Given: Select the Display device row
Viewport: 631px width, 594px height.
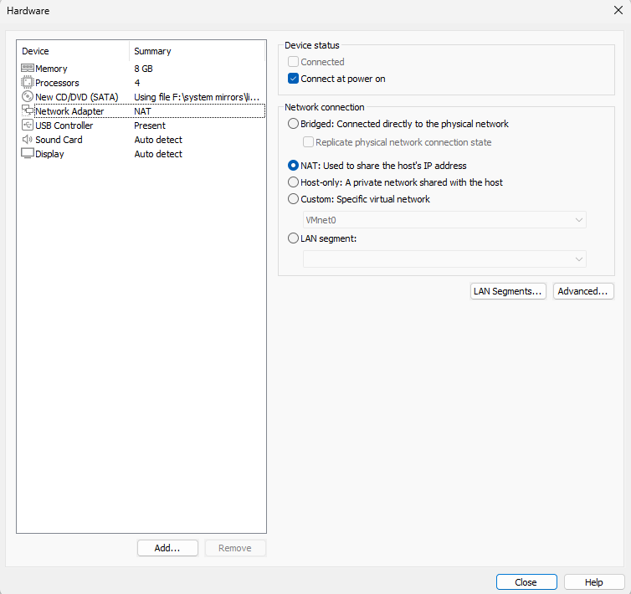Looking at the screenshot, I should coord(143,154).
